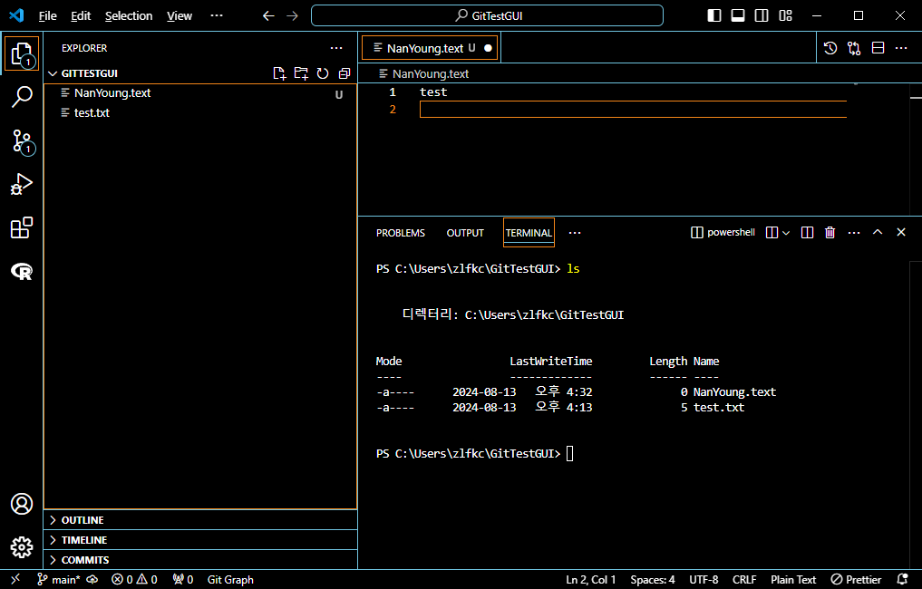Close the terminal panel
Screen dimensions: 922x589
pyautogui.click(x=901, y=232)
